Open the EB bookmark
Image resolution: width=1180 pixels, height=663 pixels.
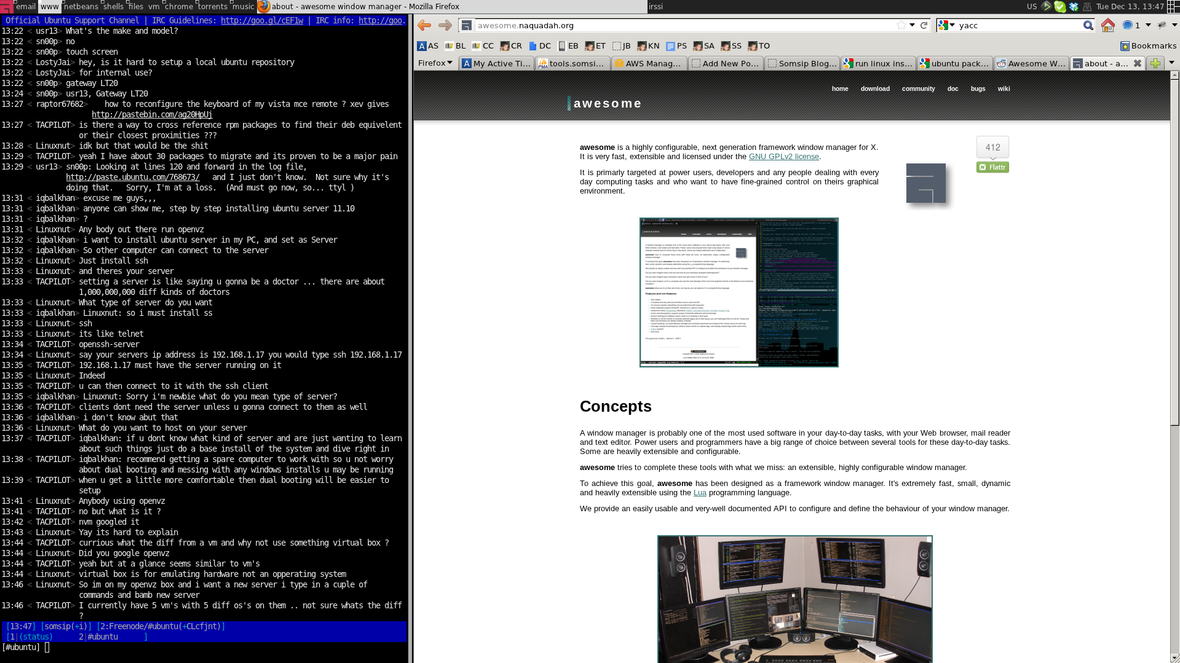568,46
